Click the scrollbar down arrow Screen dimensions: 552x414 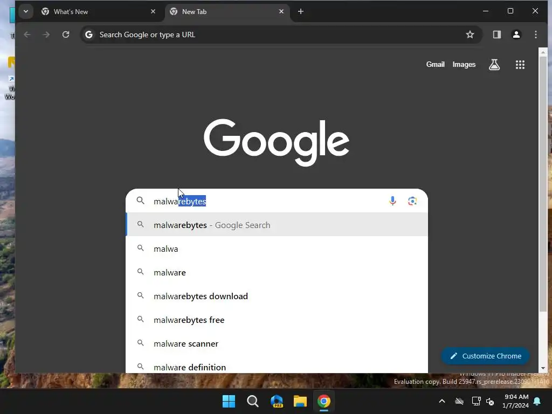coord(543,368)
